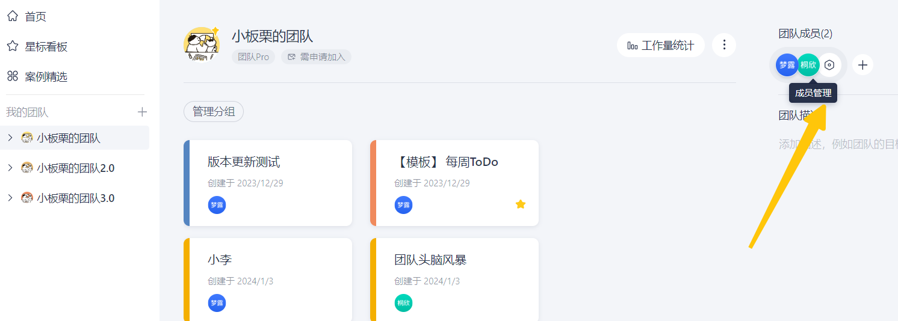The height and width of the screenshot is (321, 898).
Task: Open the three-dot more options menu
Action: [x=724, y=45]
